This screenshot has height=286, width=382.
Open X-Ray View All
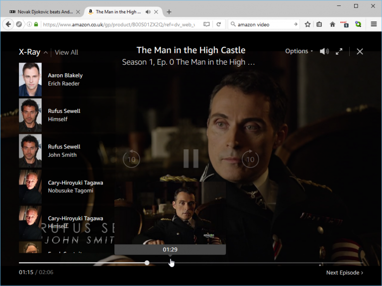[x=66, y=52]
